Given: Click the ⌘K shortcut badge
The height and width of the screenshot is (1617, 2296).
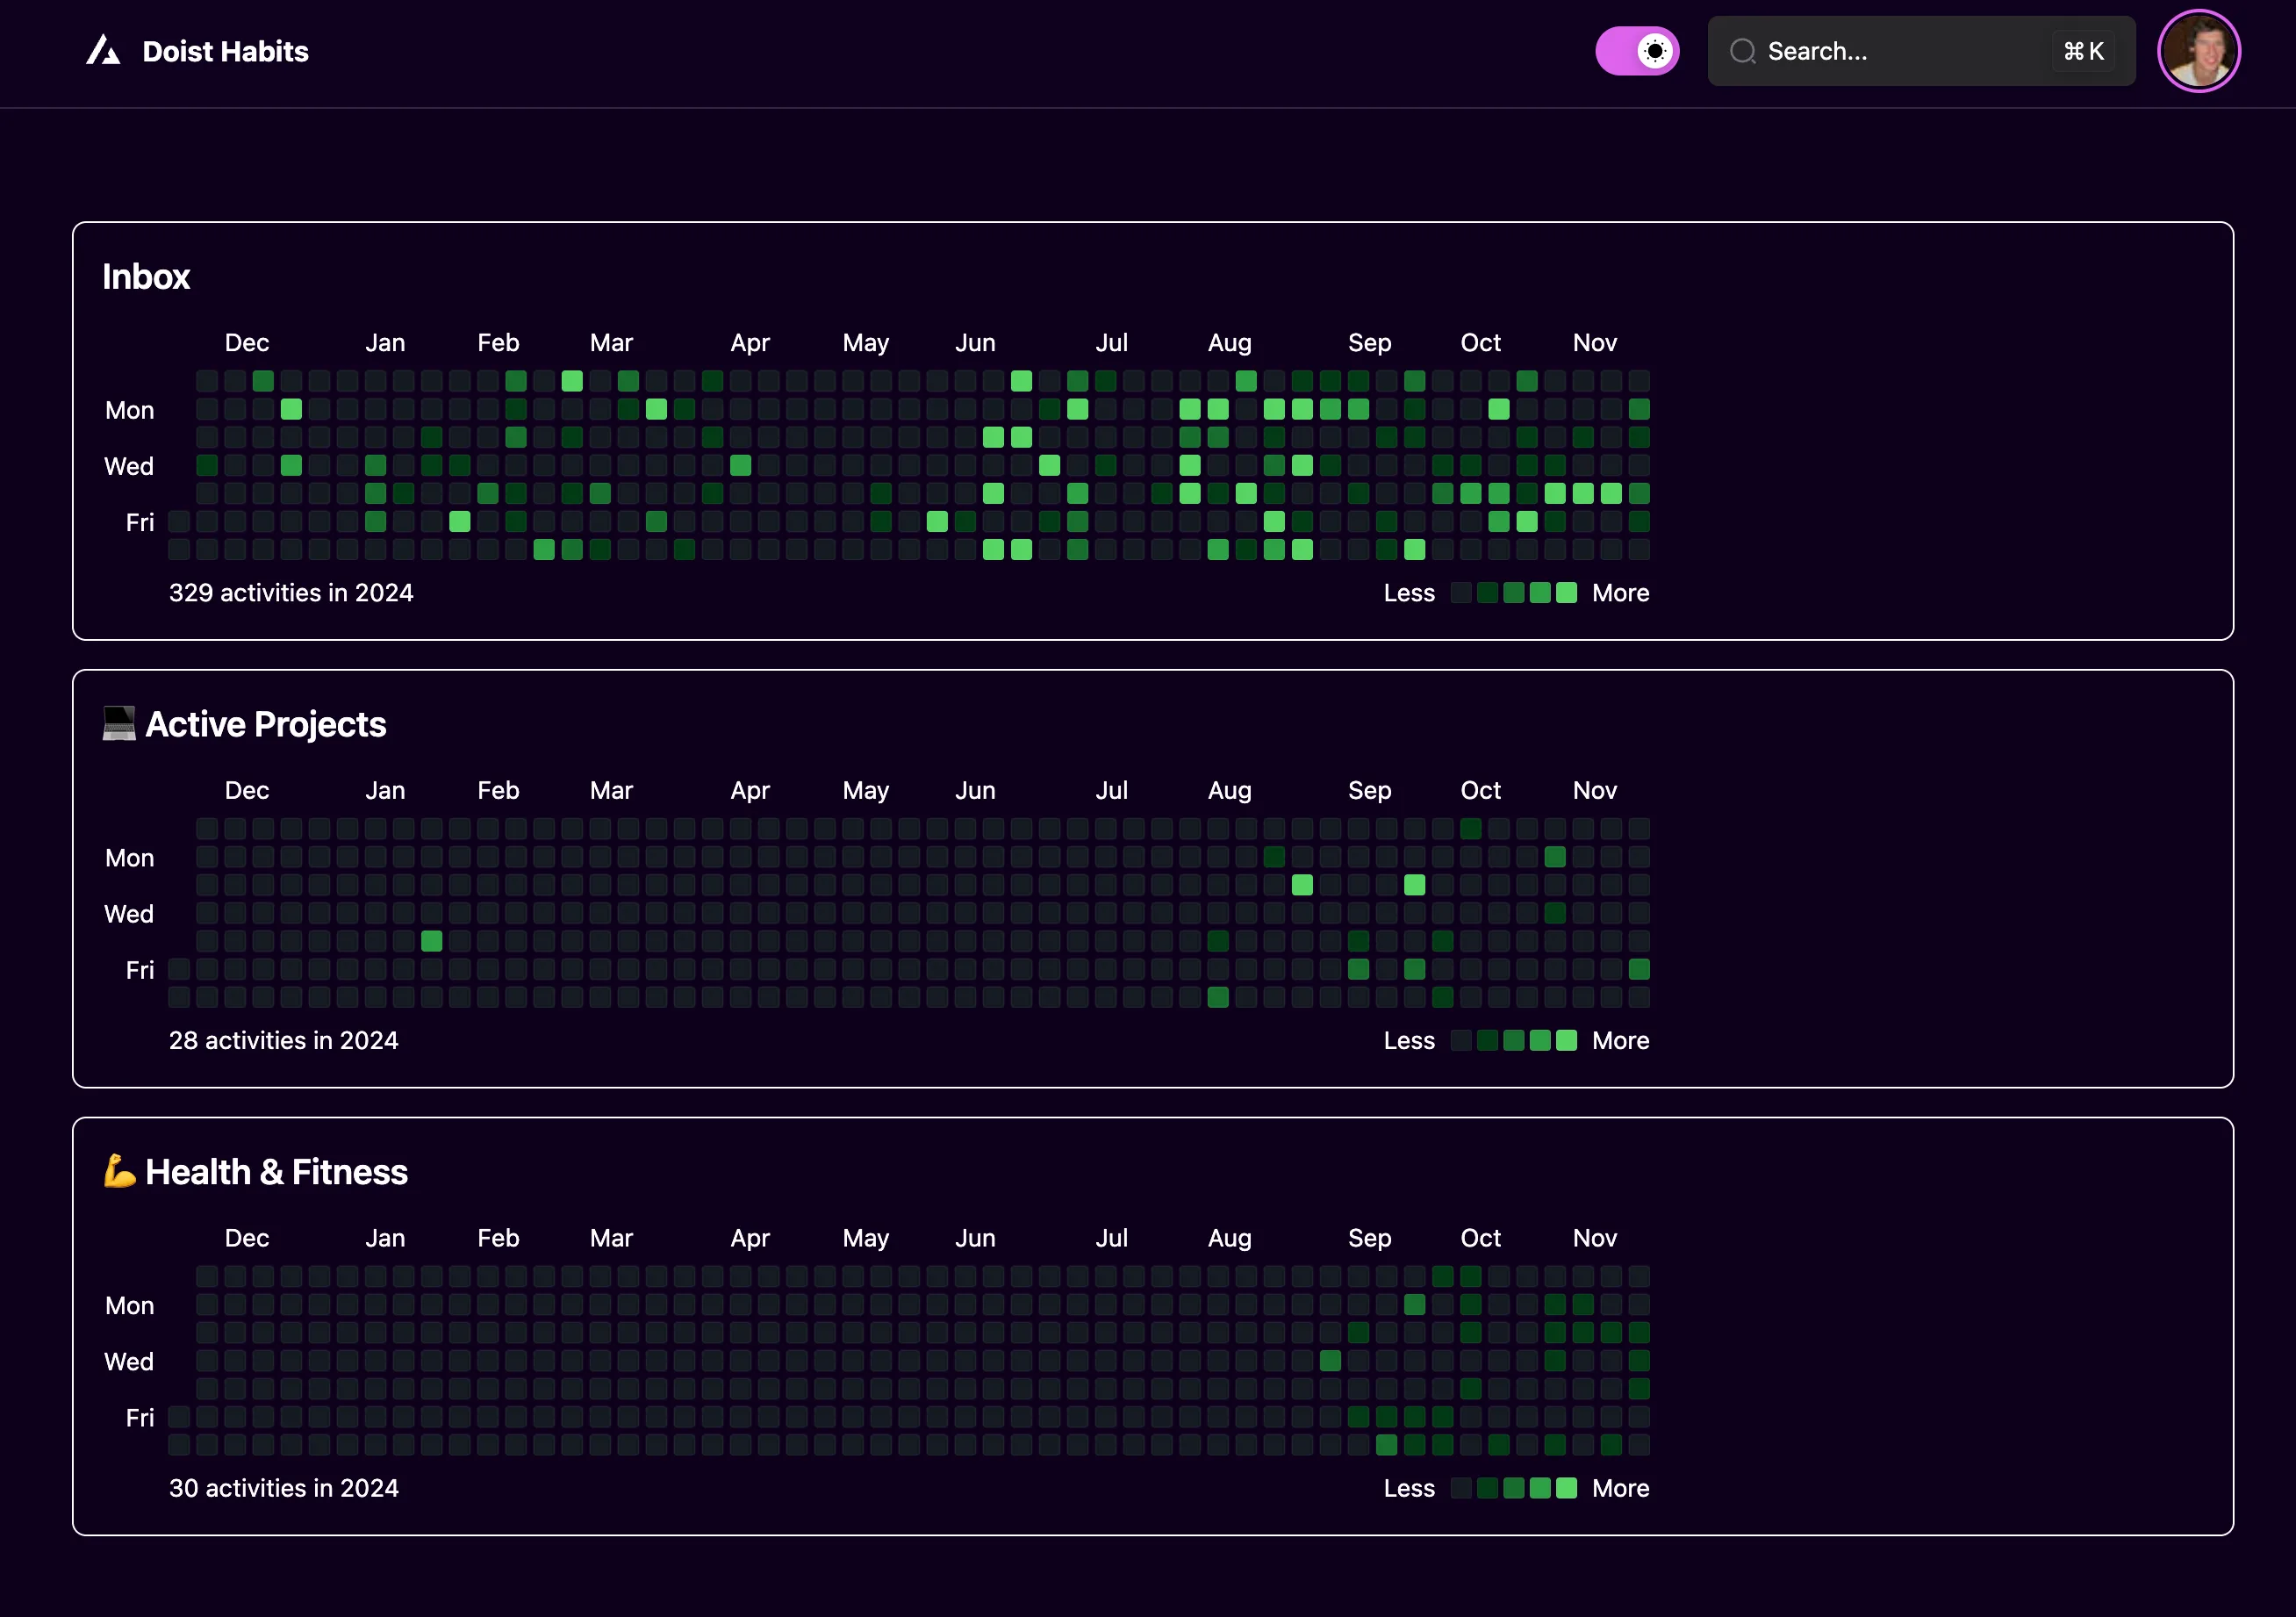Looking at the screenshot, I should 2084,51.
